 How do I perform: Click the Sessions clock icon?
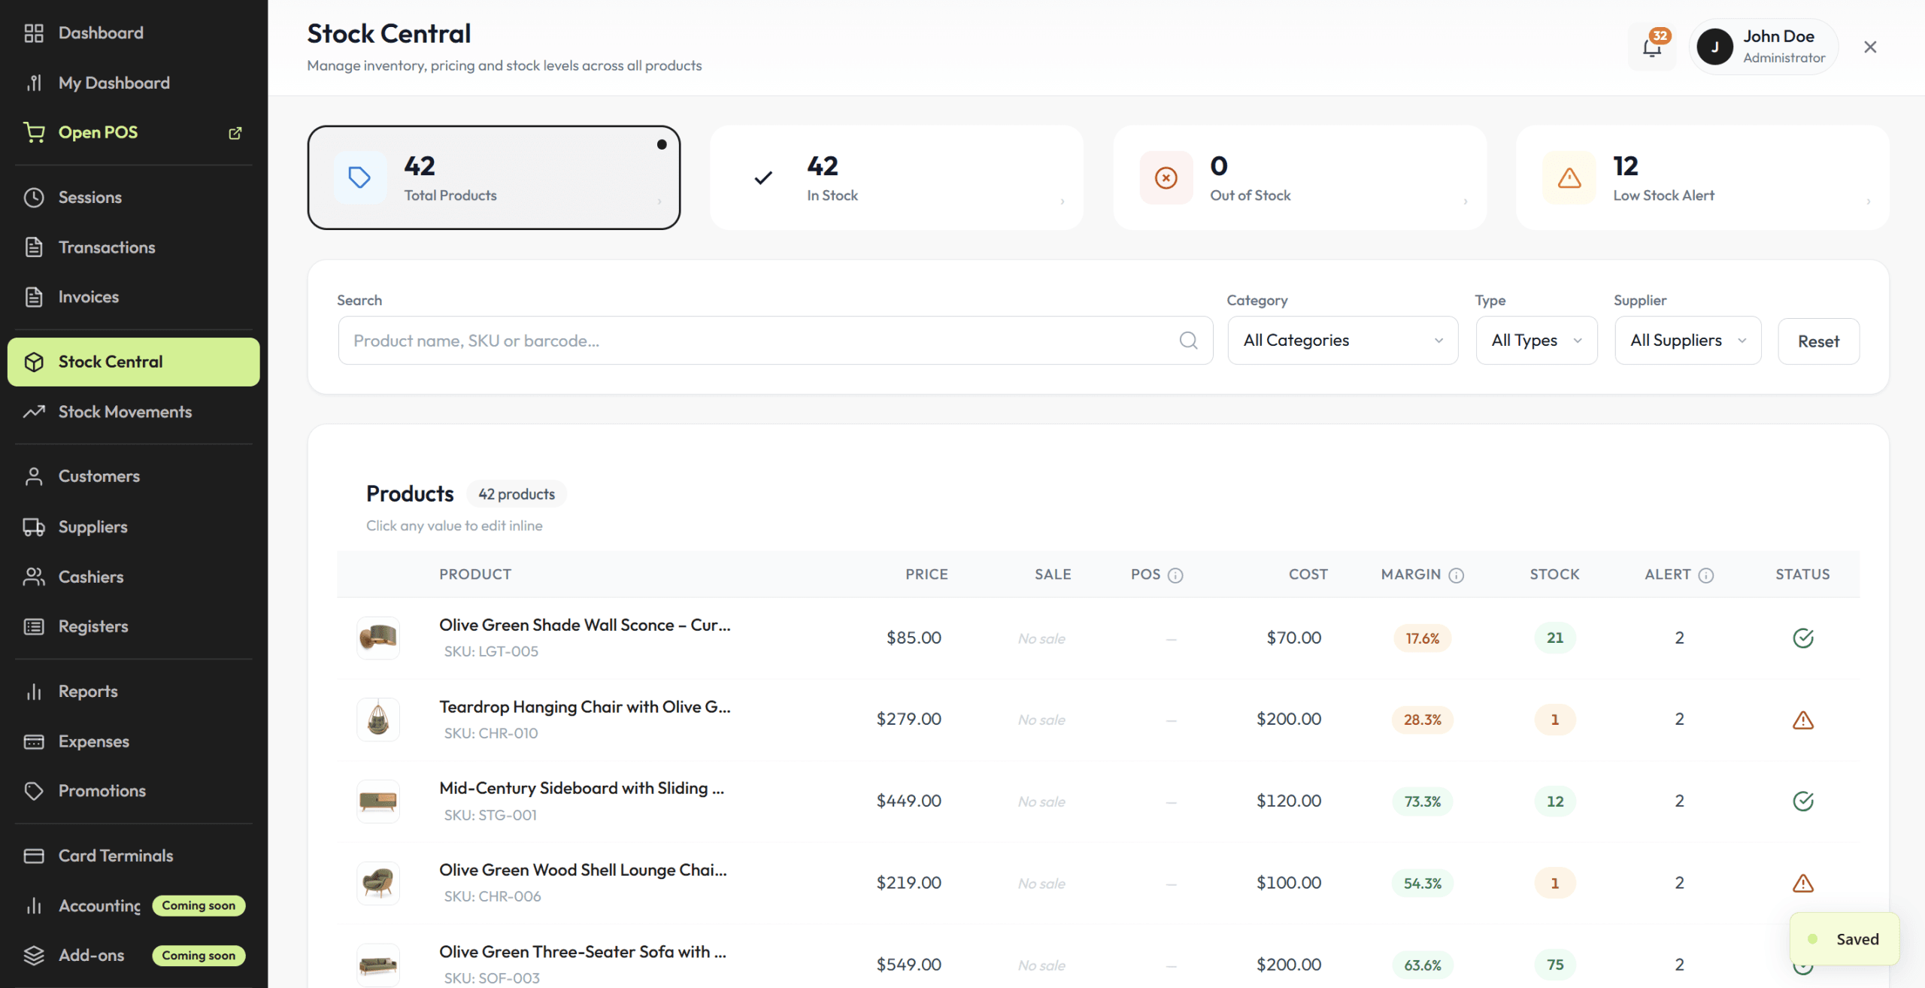tap(34, 198)
